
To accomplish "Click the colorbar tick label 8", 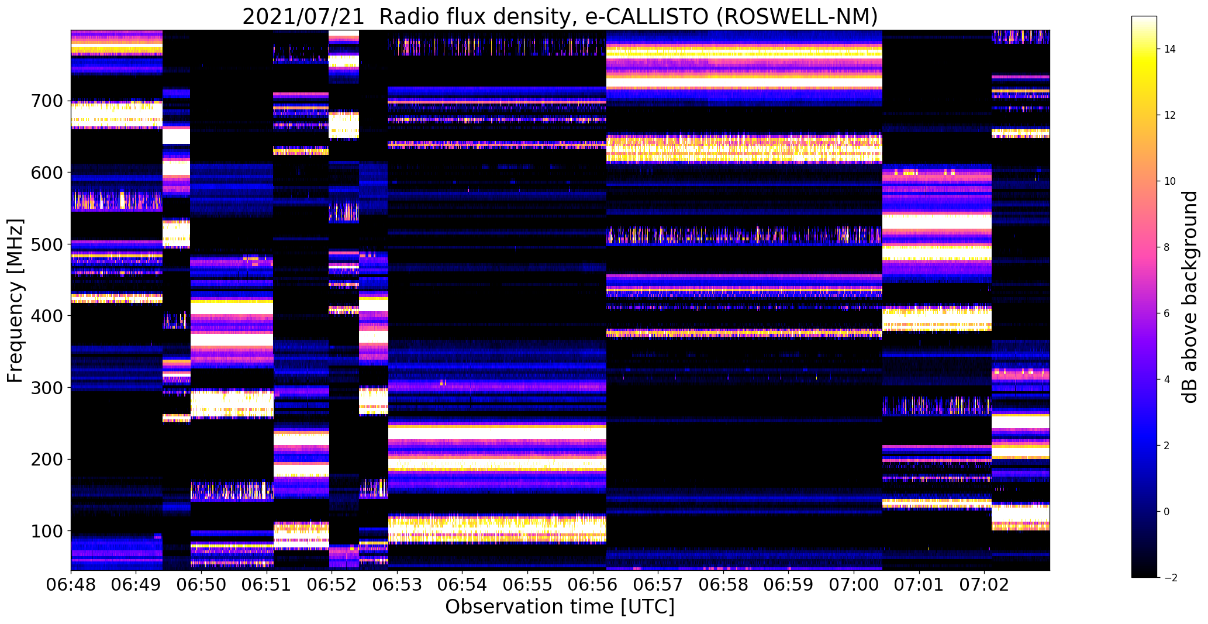I will (x=1167, y=247).
